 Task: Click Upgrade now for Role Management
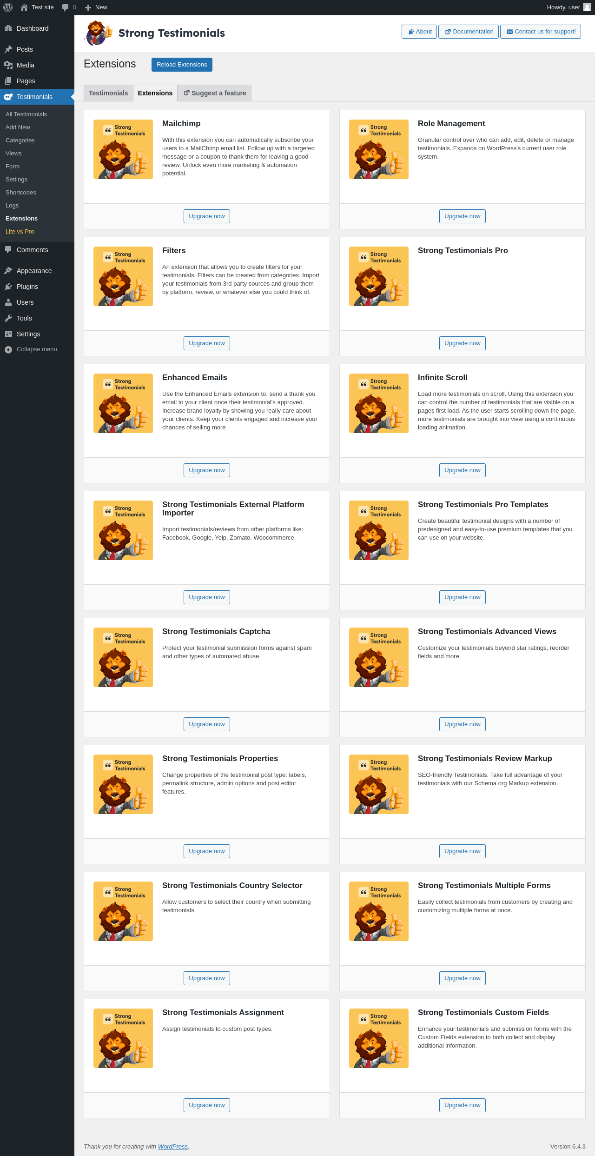point(463,216)
